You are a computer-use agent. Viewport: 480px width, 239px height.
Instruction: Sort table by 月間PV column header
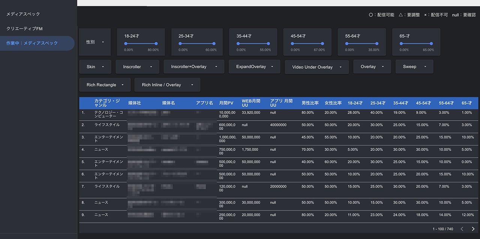point(226,103)
